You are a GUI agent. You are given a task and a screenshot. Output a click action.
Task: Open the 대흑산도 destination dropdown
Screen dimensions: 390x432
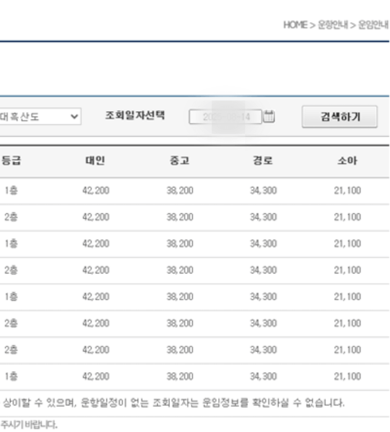coord(41,117)
